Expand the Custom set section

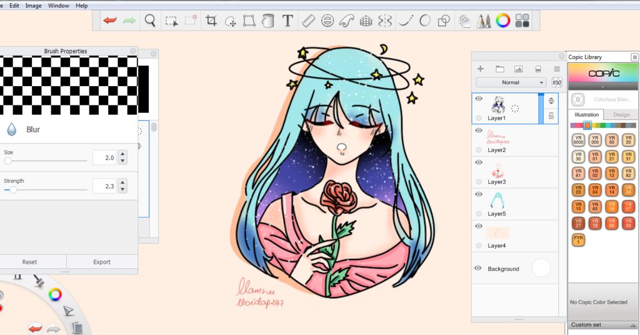632,325
